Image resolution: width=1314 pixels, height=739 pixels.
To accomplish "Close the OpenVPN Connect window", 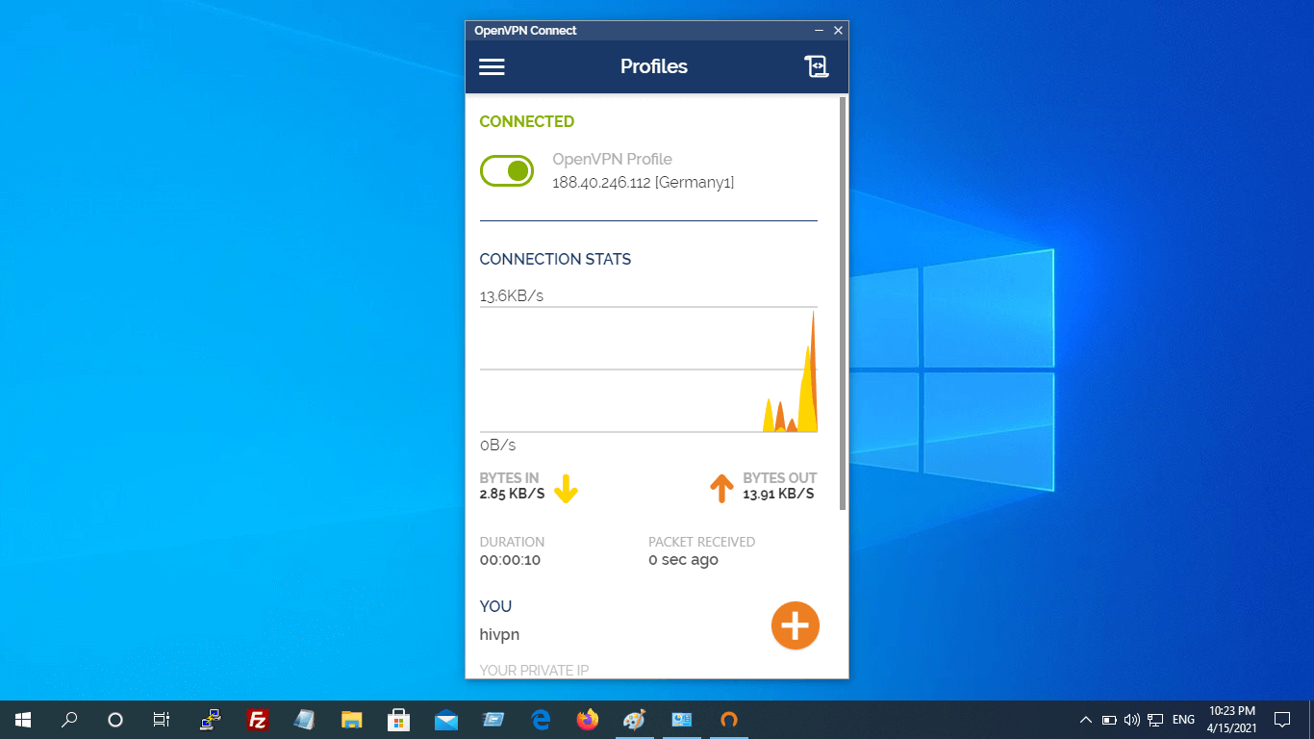I will [838, 31].
